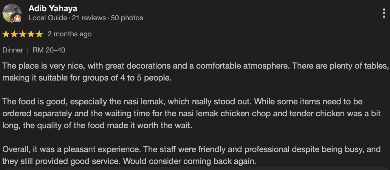Open the three-dot more options menu

384,13
